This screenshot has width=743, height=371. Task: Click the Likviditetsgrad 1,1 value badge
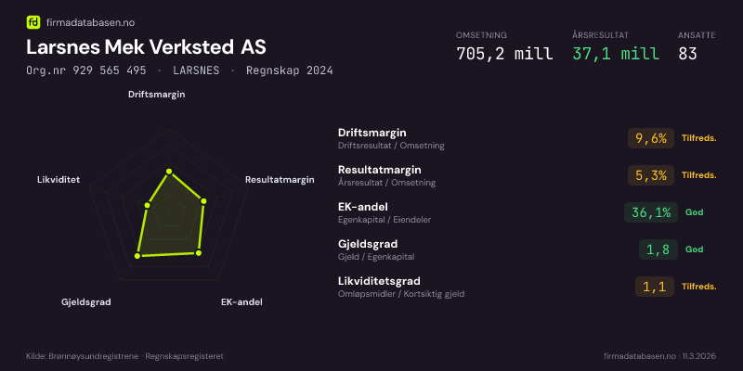coord(654,287)
